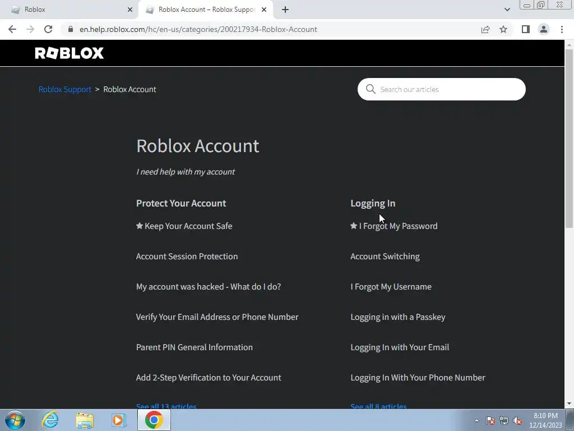The width and height of the screenshot is (574, 431).
Task: Click the scrollbar up arrow
Action: [570, 45]
